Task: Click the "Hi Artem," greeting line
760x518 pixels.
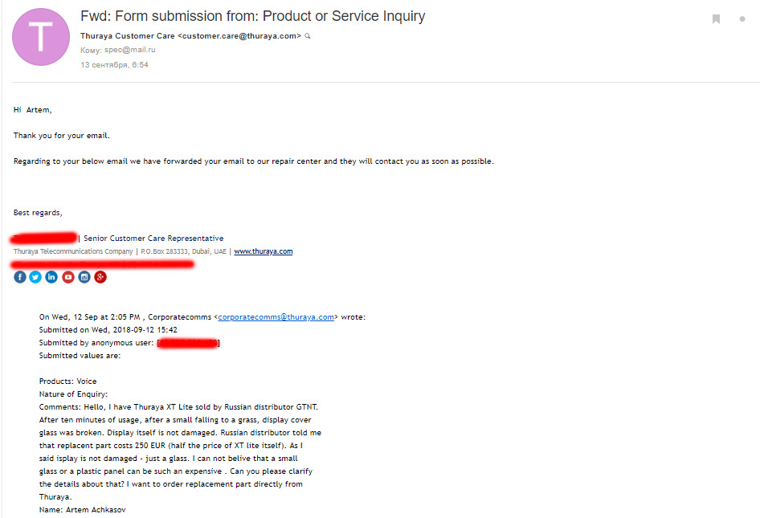Action: 33,110
